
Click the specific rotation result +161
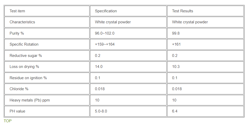(176, 44)
